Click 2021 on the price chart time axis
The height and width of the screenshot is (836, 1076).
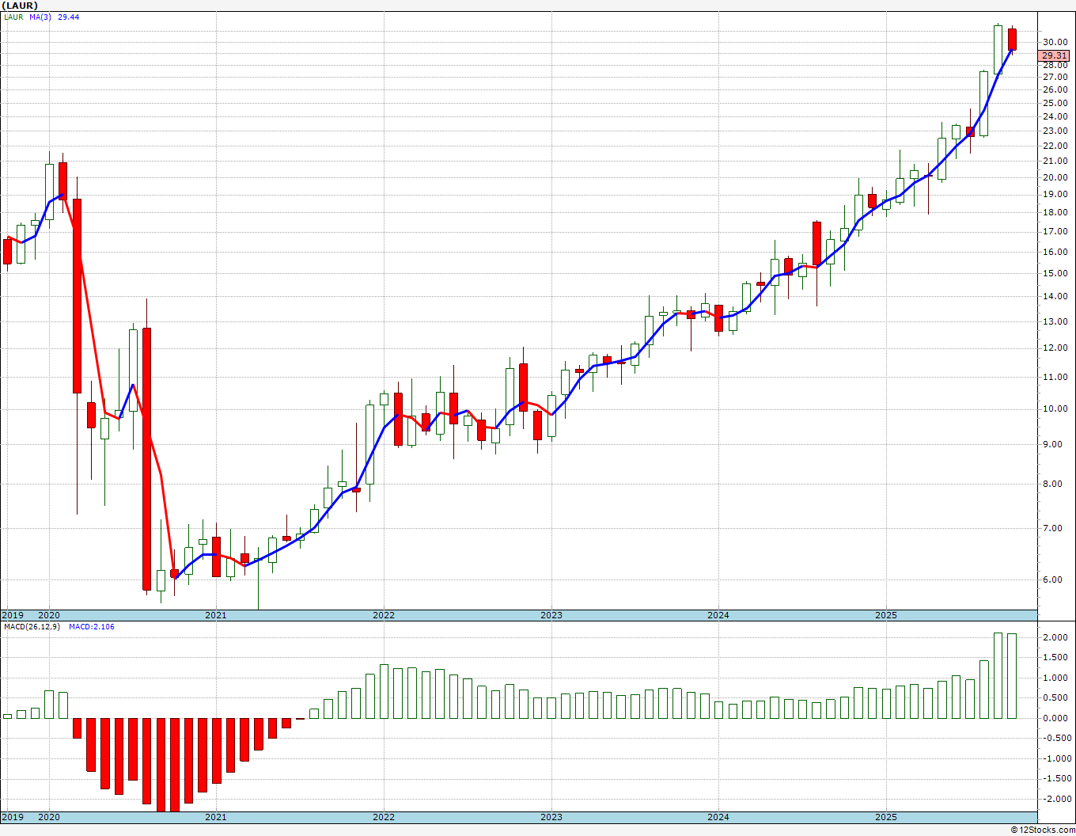point(216,615)
